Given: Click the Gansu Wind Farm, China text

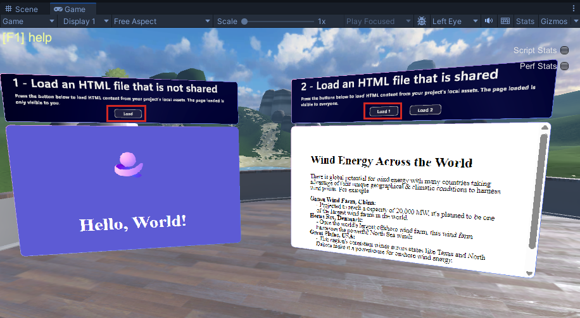Looking at the screenshot, I should click(343, 201).
